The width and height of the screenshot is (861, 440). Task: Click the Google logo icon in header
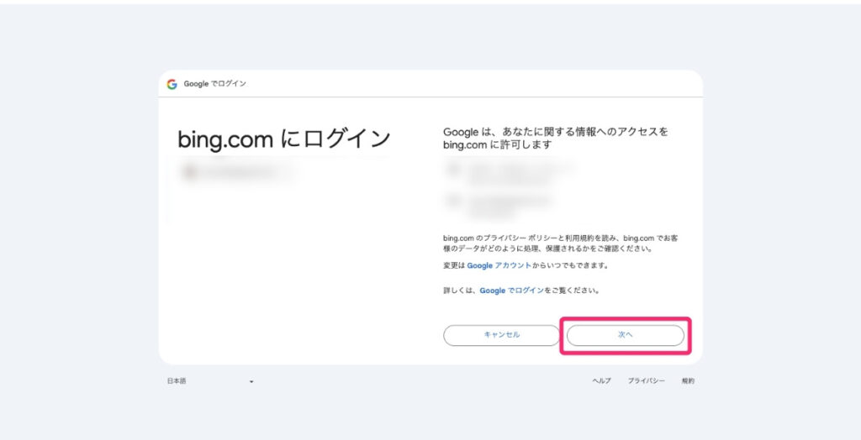coord(172,84)
